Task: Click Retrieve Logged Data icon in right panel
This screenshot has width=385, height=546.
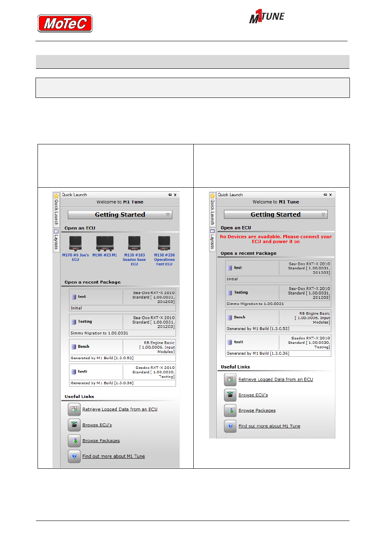Action: (230, 379)
